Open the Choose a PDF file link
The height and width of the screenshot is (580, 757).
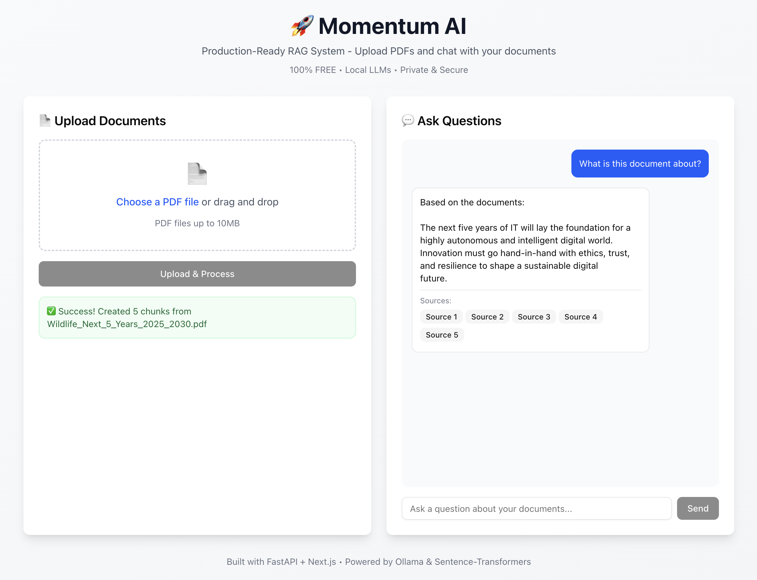click(157, 202)
